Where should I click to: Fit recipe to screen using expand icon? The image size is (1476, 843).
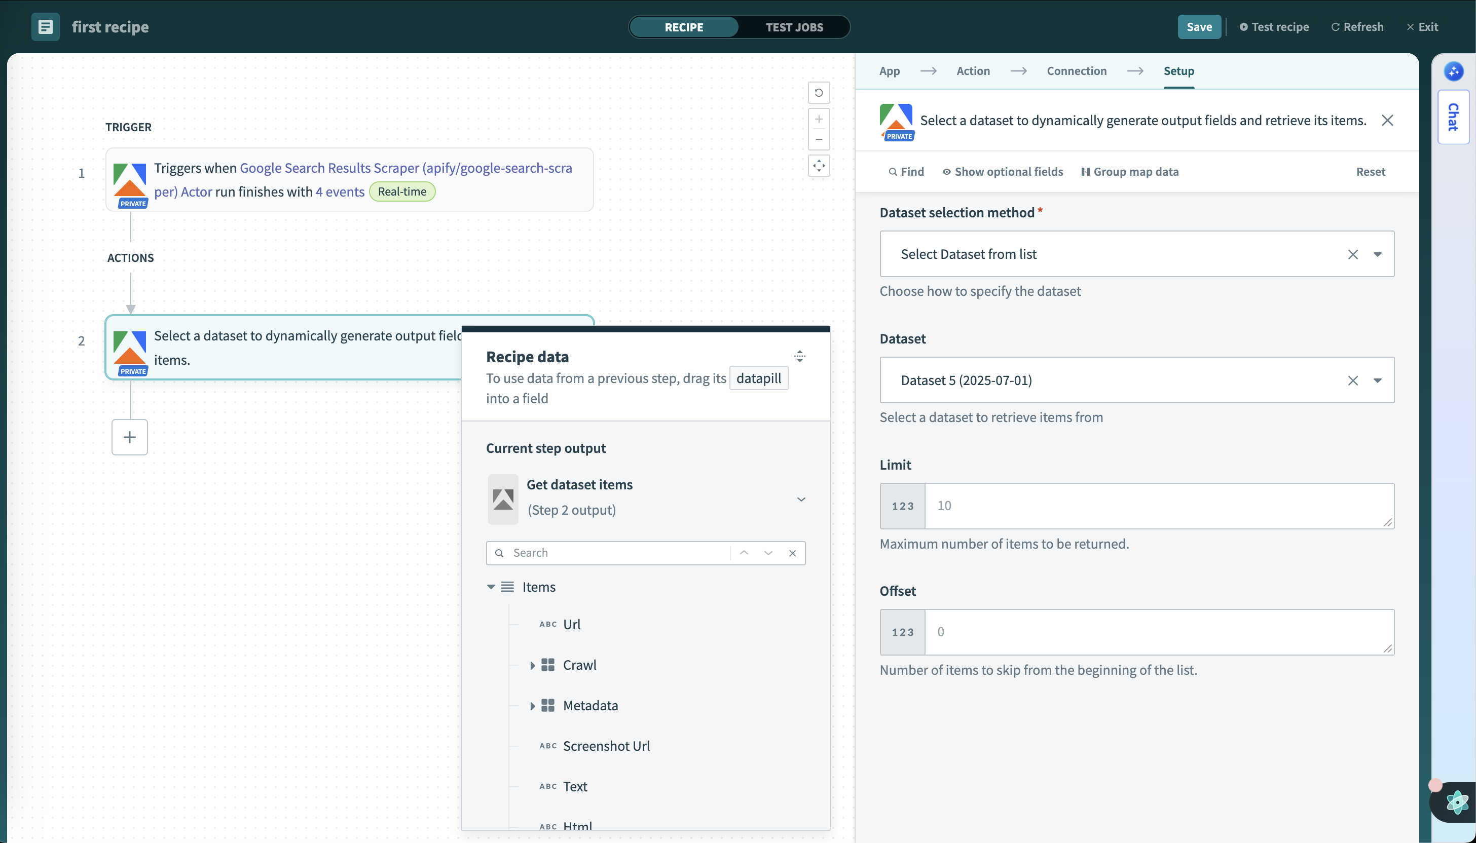(x=819, y=166)
